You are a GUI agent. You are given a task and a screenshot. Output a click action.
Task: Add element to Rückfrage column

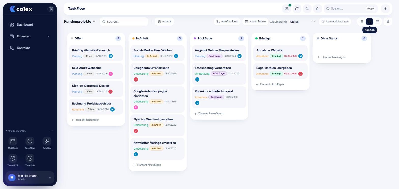click(209, 114)
